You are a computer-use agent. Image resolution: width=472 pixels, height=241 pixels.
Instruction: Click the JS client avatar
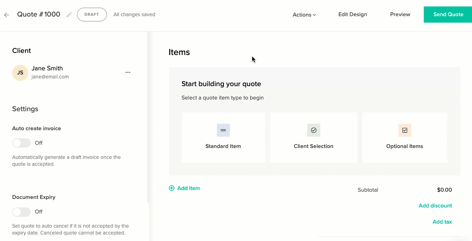pyautogui.click(x=20, y=72)
